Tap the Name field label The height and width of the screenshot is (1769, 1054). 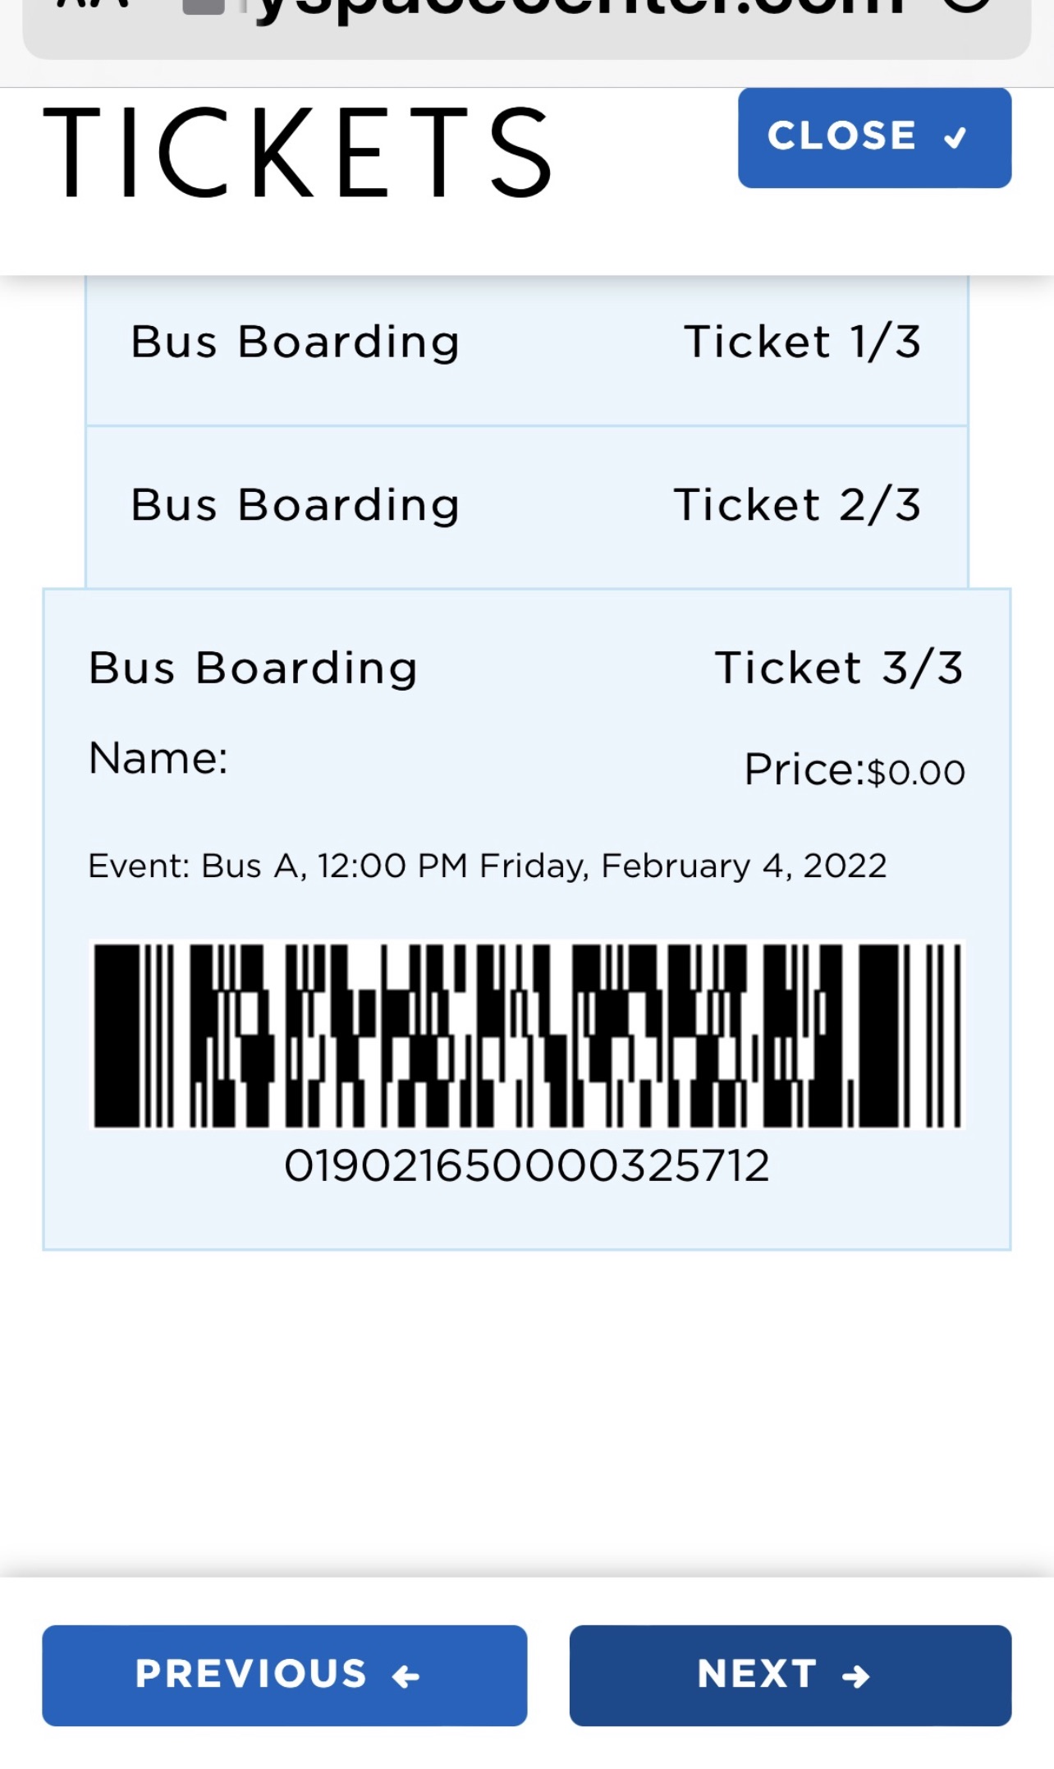point(158,758)
